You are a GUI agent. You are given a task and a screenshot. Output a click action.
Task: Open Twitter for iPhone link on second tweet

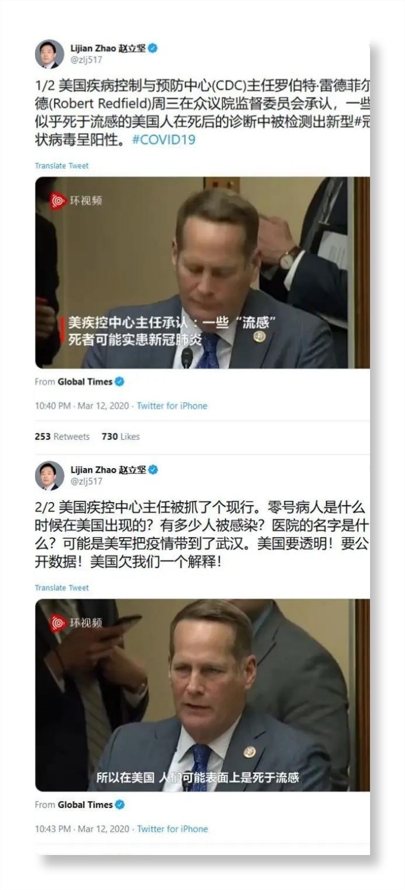pos(173,829)
